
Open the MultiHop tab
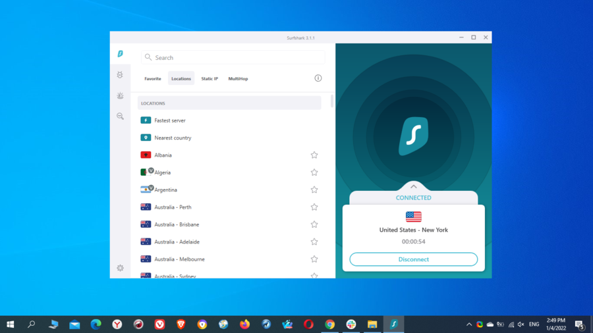coord(238,79)
